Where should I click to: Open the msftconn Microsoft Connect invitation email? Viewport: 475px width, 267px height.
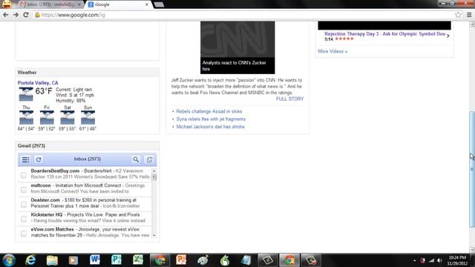[88, 188]
